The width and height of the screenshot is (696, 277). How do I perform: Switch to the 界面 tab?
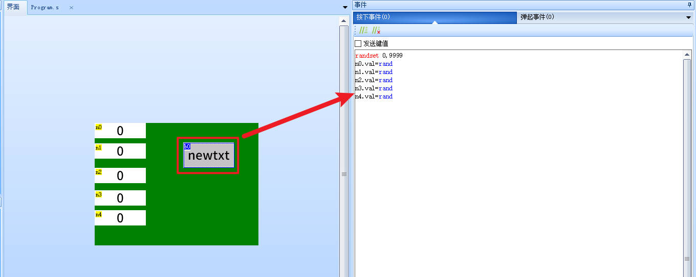coord(13,7)
